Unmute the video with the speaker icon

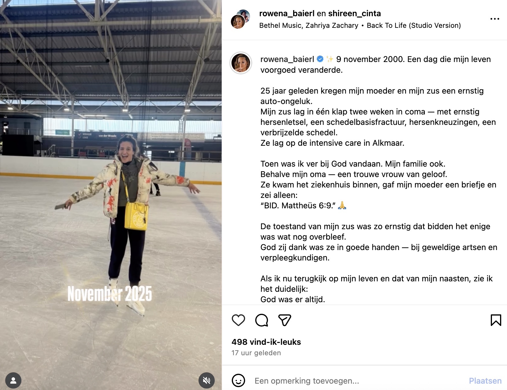206,380
